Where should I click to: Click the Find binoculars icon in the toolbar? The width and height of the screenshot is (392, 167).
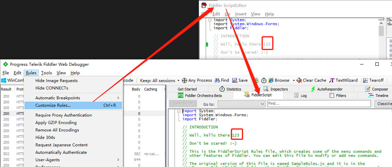217,80
